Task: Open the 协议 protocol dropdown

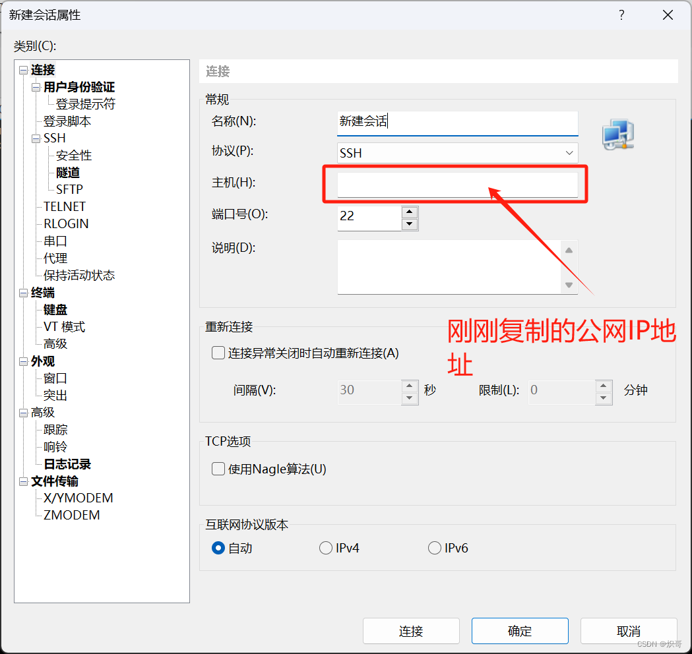Action: click(568, 152)
